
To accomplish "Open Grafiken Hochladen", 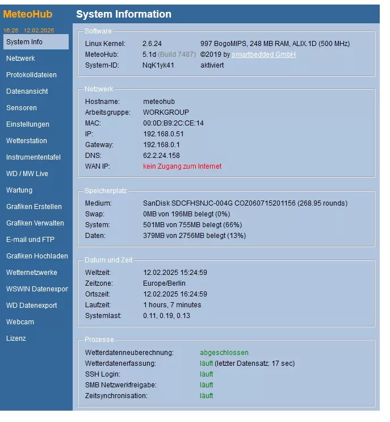I will pos(37,256).
